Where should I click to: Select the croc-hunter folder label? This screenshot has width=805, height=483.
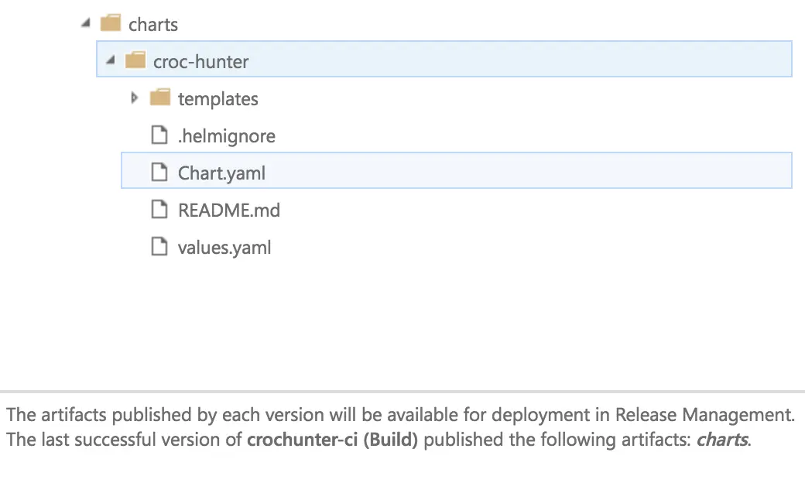pos(200,62)
